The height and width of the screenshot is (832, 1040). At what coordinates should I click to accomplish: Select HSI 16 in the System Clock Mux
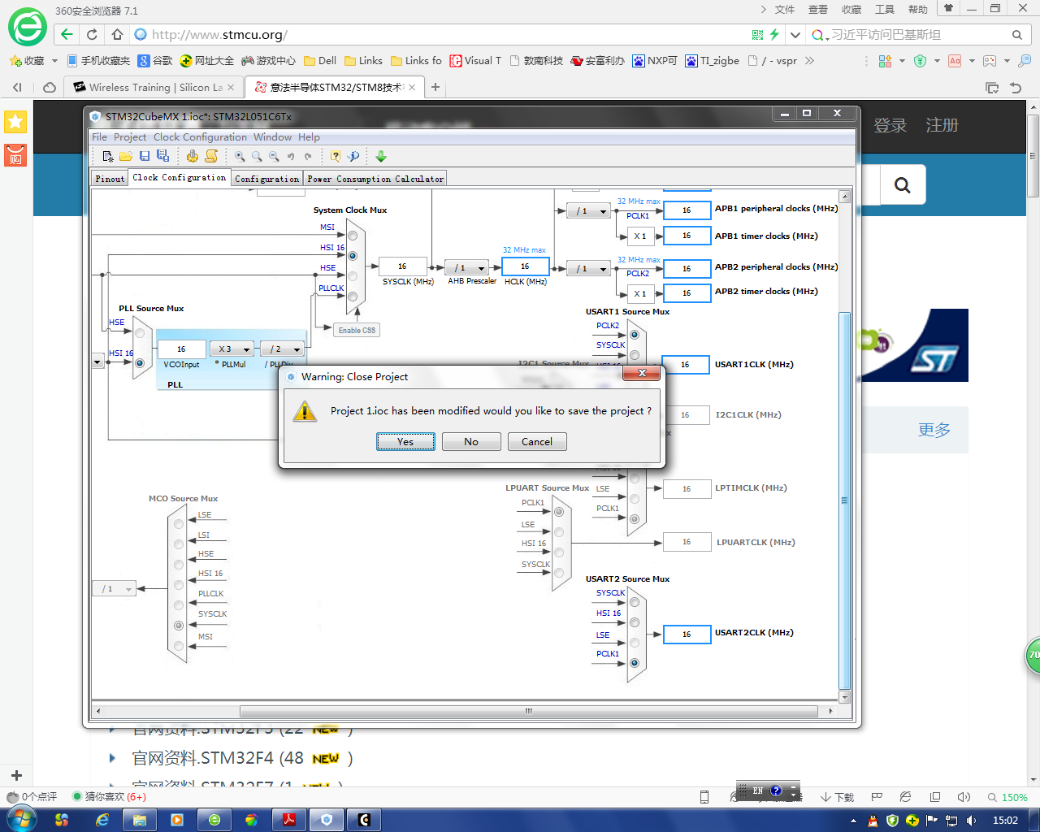point(353,256)
